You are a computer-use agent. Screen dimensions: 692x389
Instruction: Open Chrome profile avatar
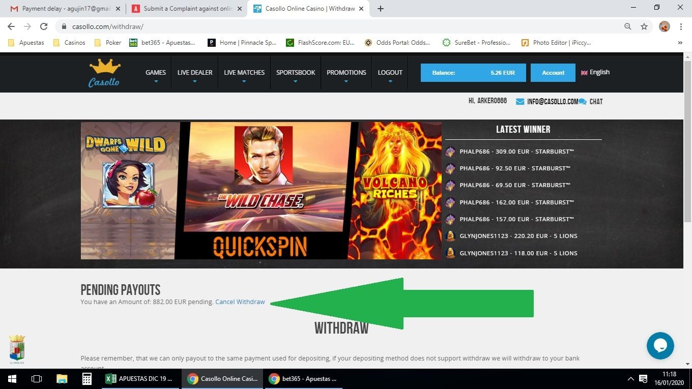click(x=664, y=26)
